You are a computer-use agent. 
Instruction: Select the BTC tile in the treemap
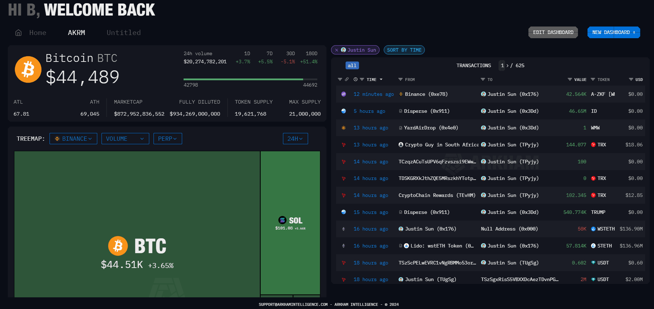[137, 224]
